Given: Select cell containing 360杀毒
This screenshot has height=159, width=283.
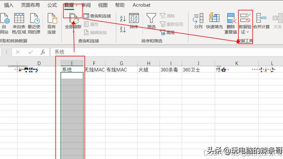Looking at the screenshot, I should click(171, 70).
